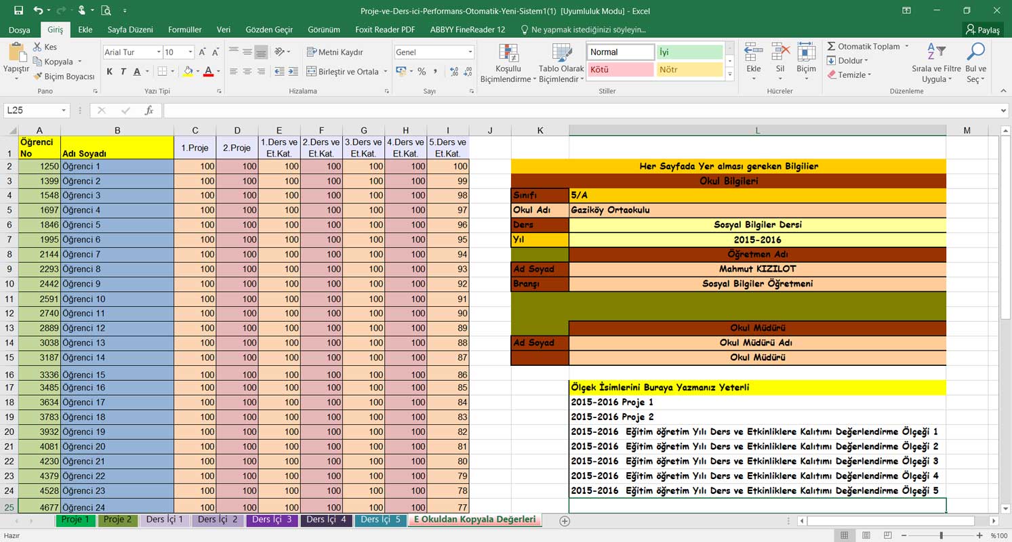Click the increase font size icon
The height and width of the screenshot is (542, 1012).
pos(202,52)
